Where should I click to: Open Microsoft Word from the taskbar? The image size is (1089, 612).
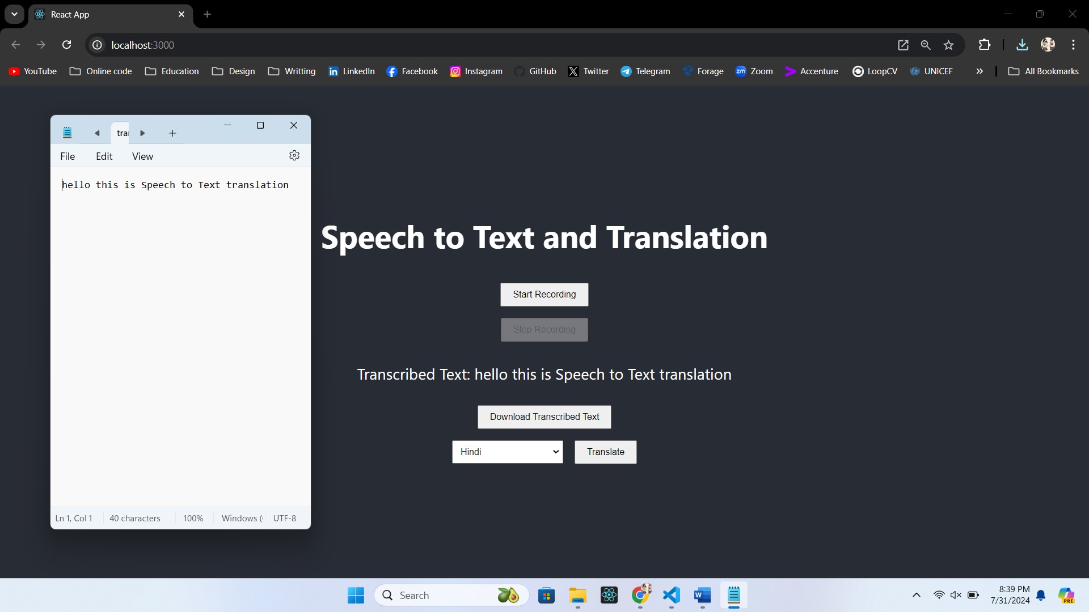tap(702, 596)
